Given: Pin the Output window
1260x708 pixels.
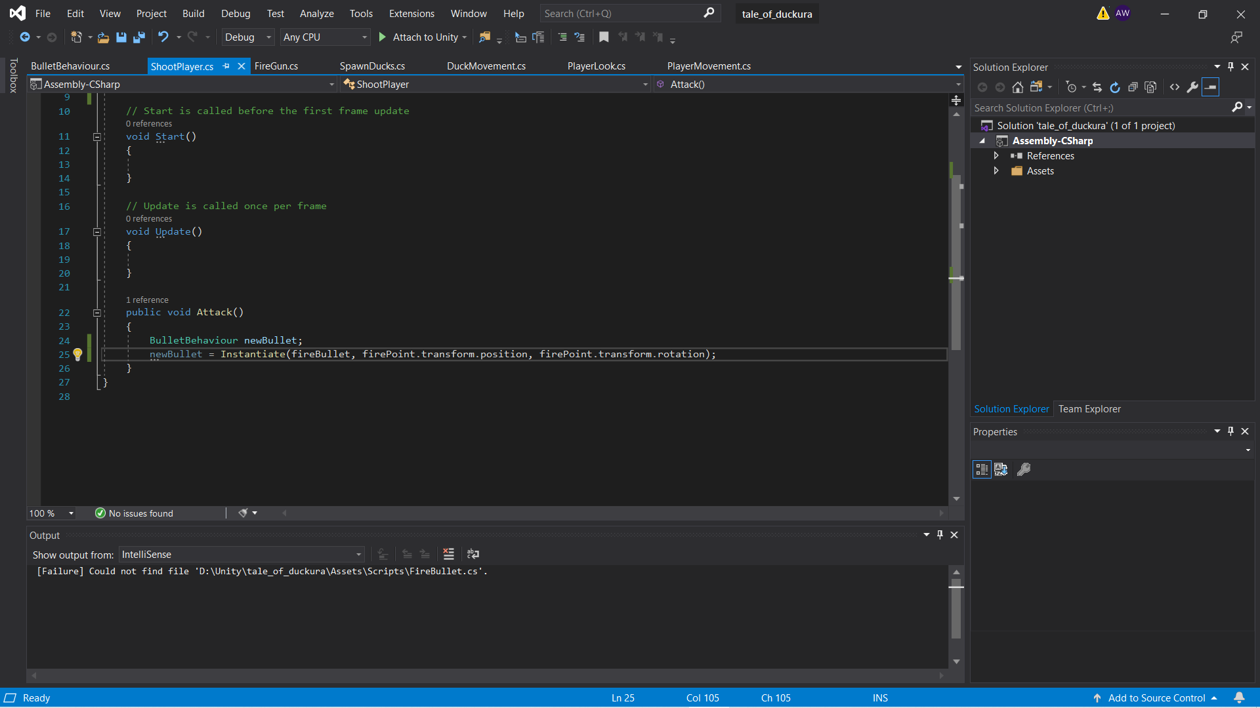Looking at the screenshot, I should [x=940, y=535].
